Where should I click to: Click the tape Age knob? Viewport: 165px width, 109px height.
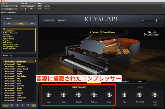tap(124, 95)
